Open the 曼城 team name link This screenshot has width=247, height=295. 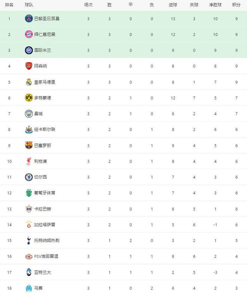tap(38, 114)
